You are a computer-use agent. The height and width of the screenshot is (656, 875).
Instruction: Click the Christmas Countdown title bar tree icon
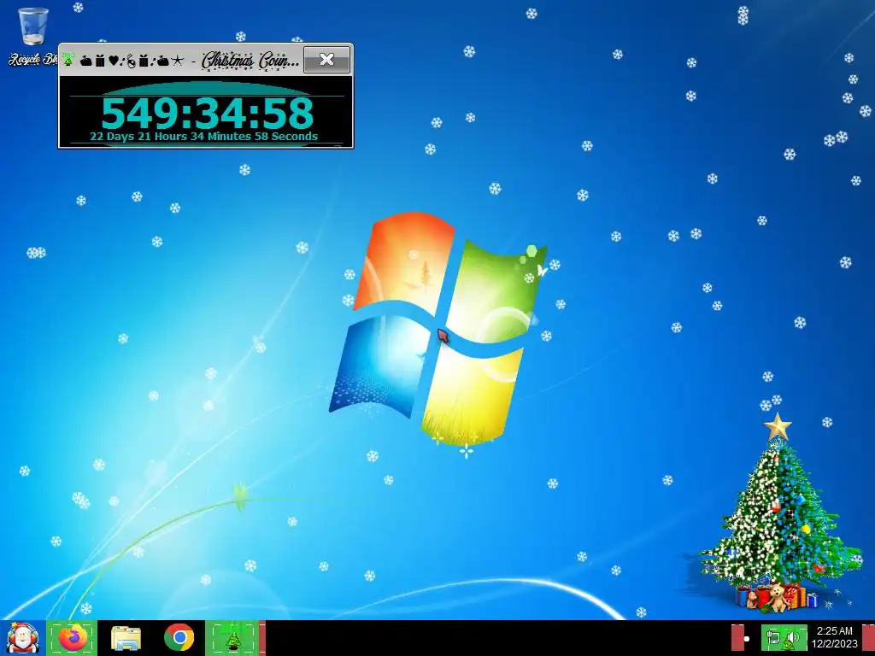click(x=68, y=59)
